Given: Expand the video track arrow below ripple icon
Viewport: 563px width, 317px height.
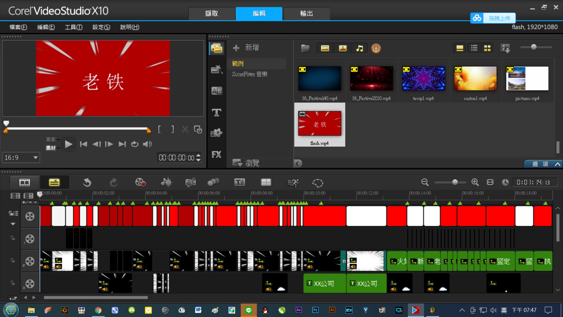Looking at the screenshot, I should pyautogui.click(x=13, y=224).
